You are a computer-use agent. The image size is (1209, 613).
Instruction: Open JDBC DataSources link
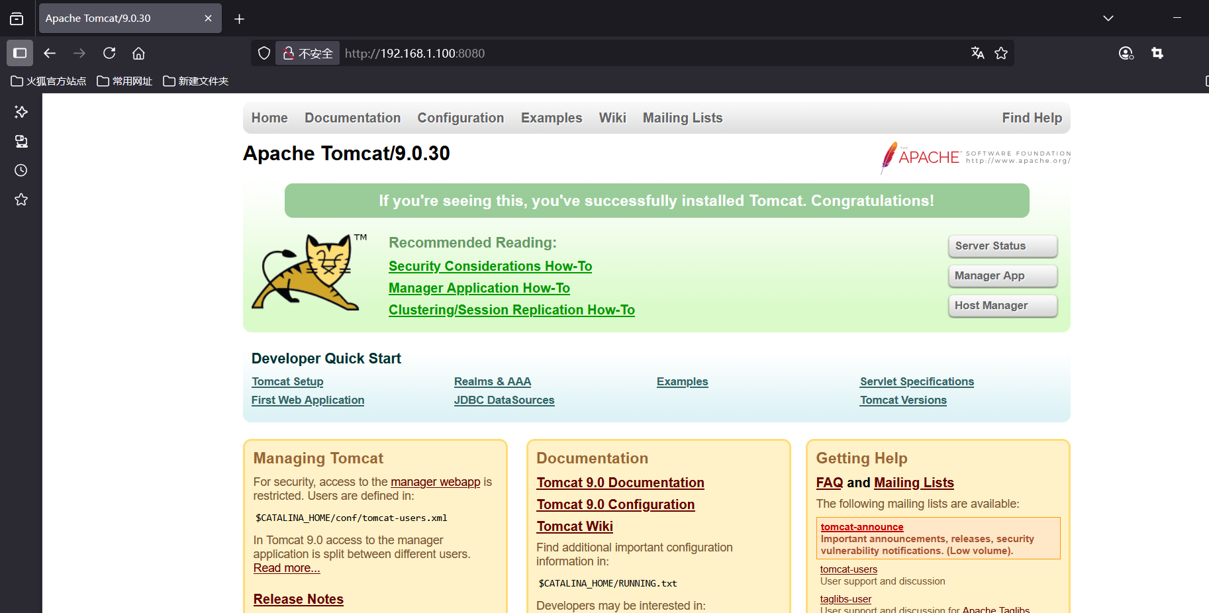point(505,400)
